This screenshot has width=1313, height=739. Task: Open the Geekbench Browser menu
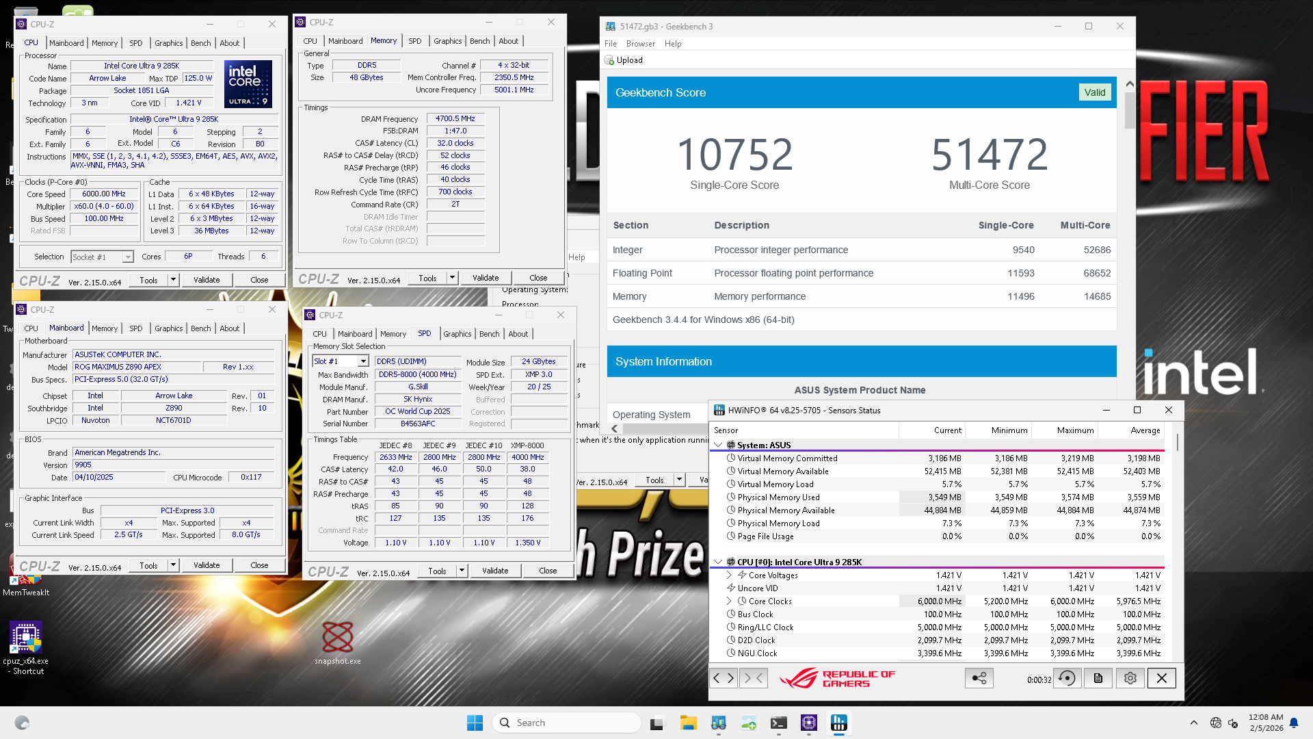pyautogui.click(x=641, y=44)
